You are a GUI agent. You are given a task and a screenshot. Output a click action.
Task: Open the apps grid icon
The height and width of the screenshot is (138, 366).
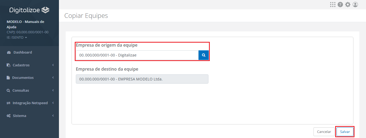coord(333,5)
